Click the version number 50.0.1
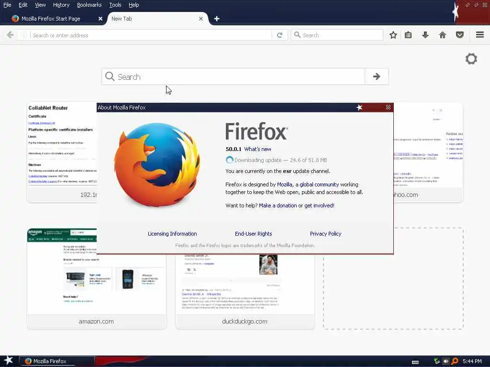490x367 pixels. tap(234, 149)
